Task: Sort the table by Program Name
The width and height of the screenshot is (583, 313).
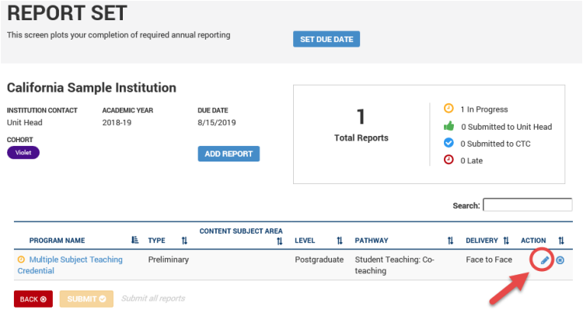Action: [134, 241]
